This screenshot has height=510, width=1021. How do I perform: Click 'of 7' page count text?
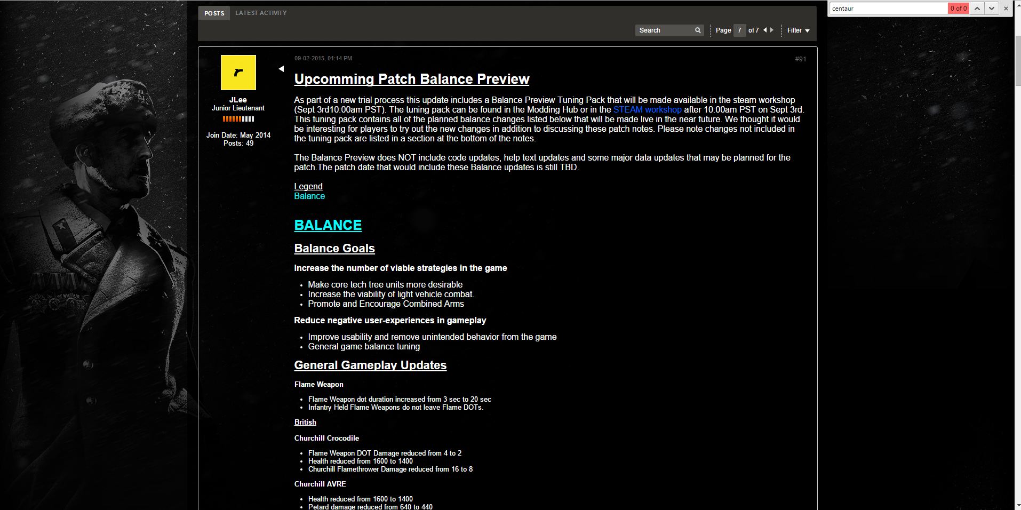[753, 30]
